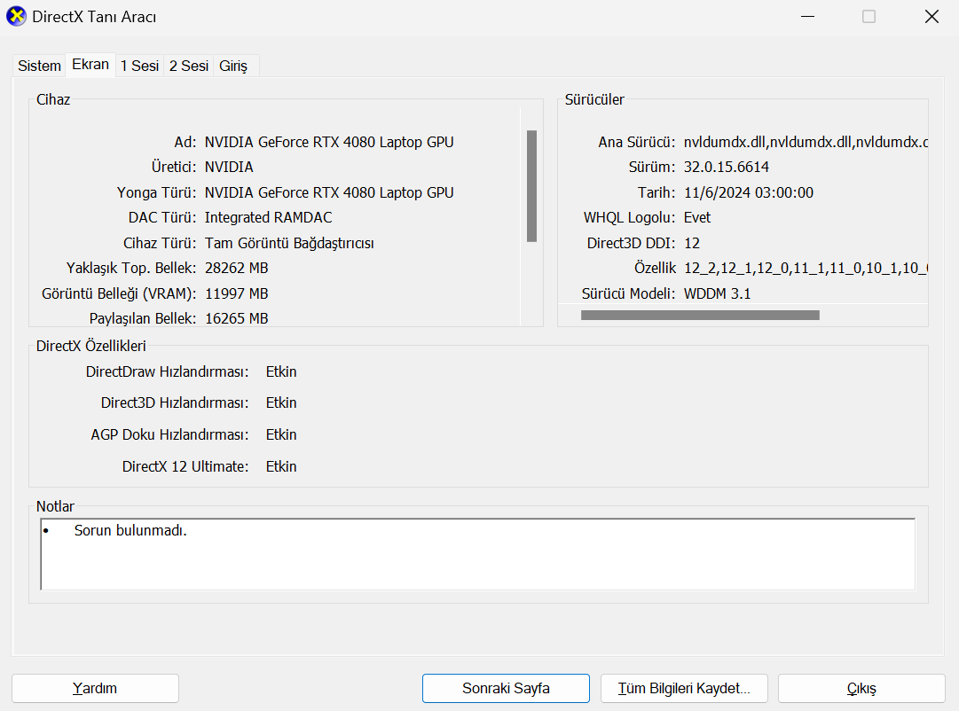Viewport: 959px width, 711px height.
Task: Click the WHQL Logolu value Evet
Action: click(x=697, y=217)
